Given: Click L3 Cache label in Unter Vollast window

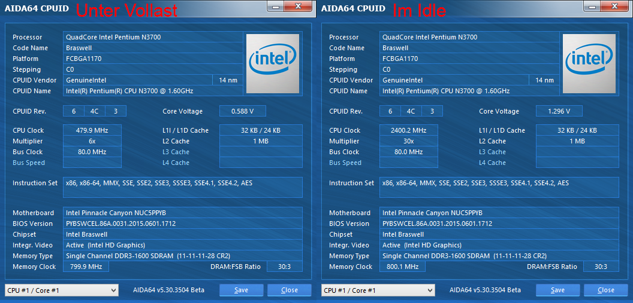Looking at the screenshot, I should click(x=176, y=152).
